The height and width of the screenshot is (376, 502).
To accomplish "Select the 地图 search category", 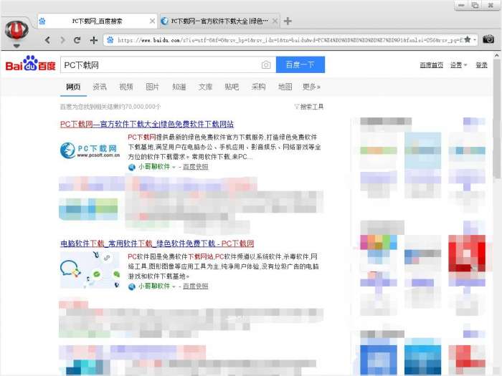I will (x=285, y=87).
